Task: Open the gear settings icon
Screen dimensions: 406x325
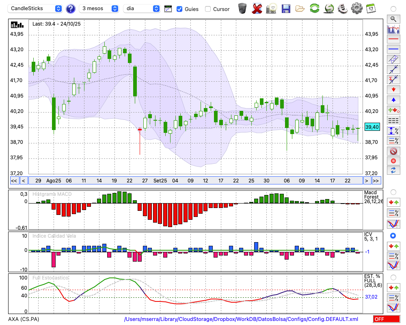Action: coord(356,8)
